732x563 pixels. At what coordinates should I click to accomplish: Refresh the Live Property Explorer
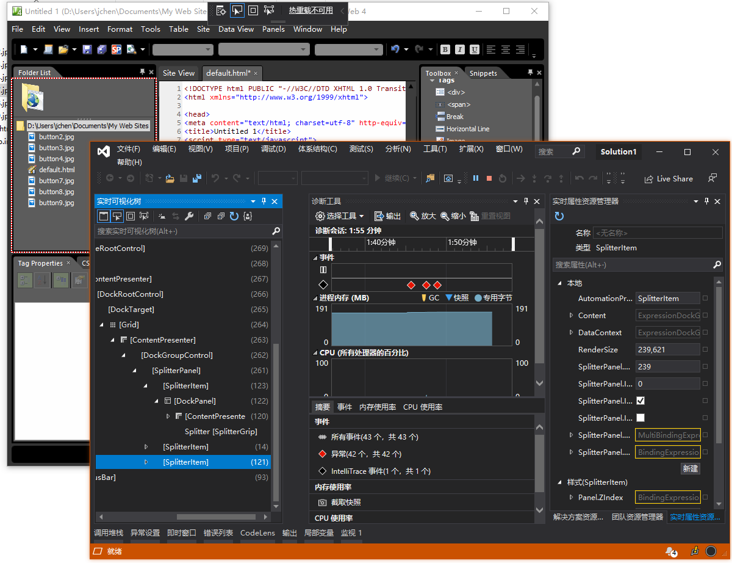[x=559, y=216]
